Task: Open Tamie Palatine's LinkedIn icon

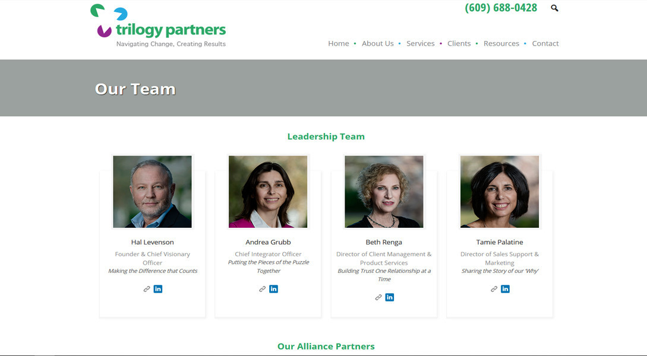Action: click(505, 289)
